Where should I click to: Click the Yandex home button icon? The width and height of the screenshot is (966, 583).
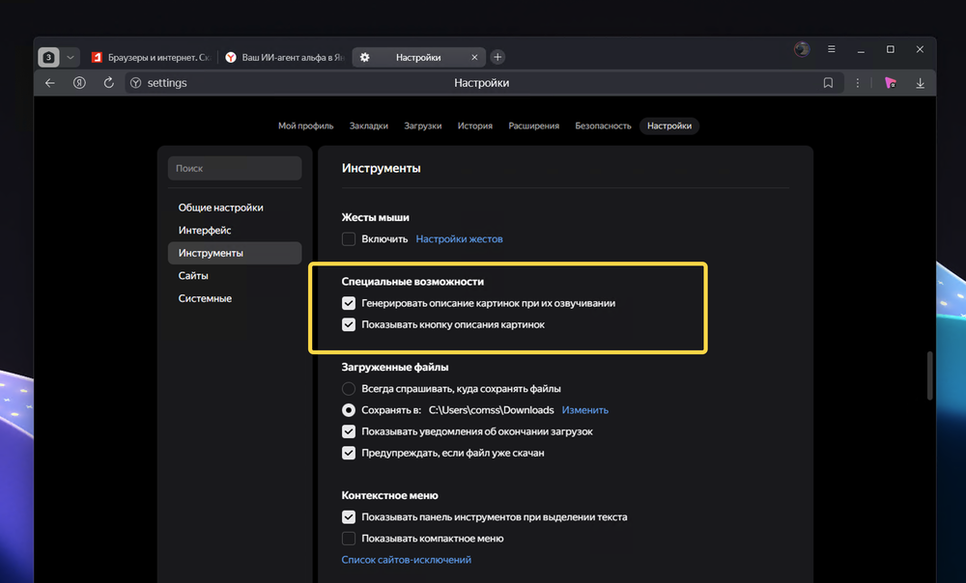tap(80, 83)
